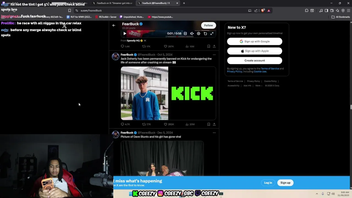352x198 pixels.
Task: View analytics of the 20M-view post
Action: click(x=190, y=124)
